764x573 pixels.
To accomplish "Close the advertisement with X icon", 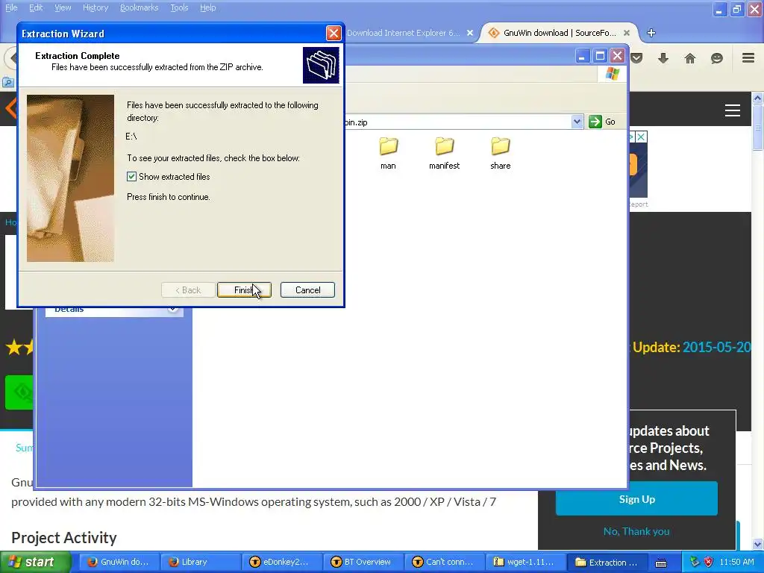I will click(641, 137).
